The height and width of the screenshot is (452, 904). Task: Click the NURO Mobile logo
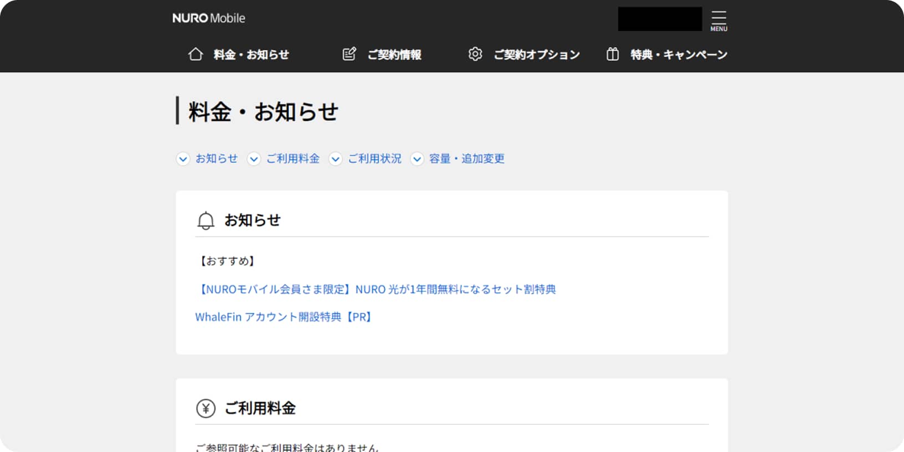(x=209, y=18)
